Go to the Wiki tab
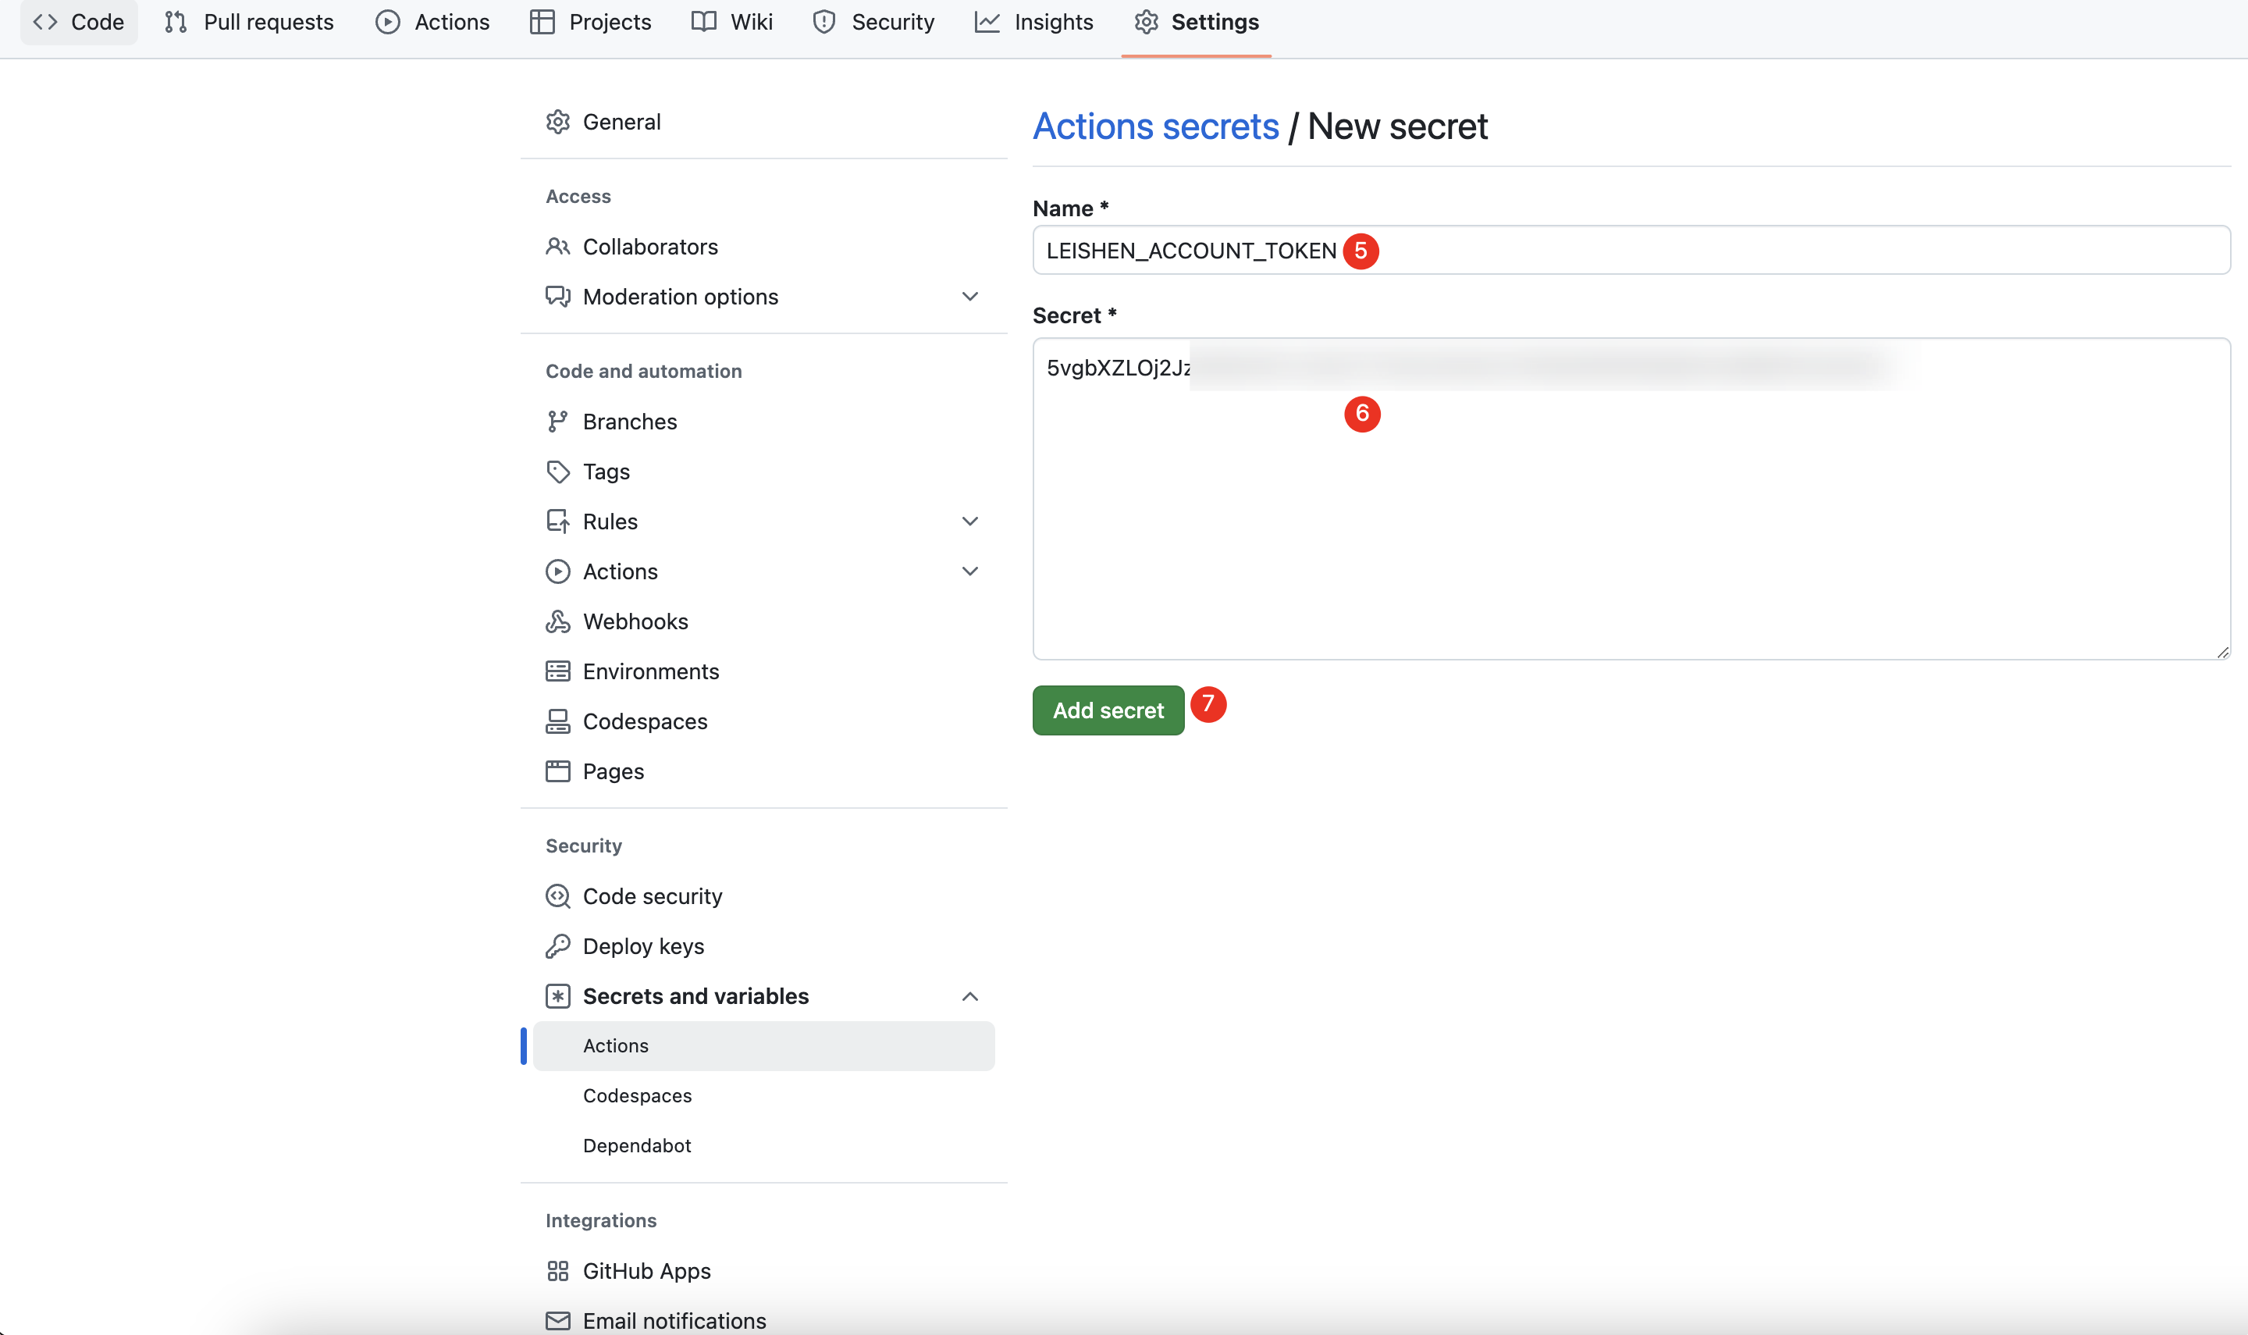This screenshot has height=1335, width=2248. 732,22
